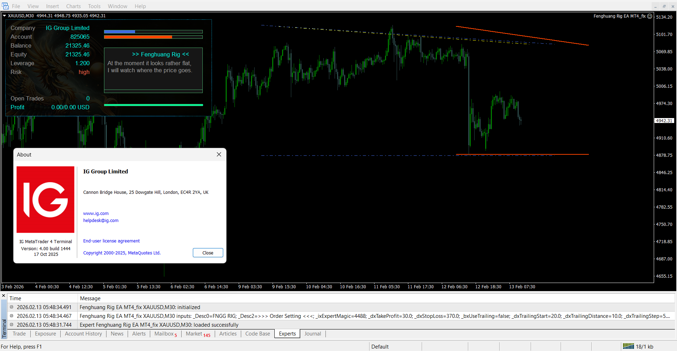Viewport: 677px width, 351px height.
Task: Click the connection status bars indicator
Action: [x=628, y=346]
